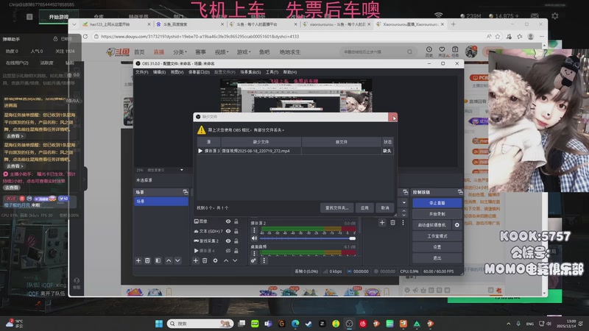This screenshot has height=331, width=589.
Task: Open virtual camera settings gear
Action: (x=456, y=225)
